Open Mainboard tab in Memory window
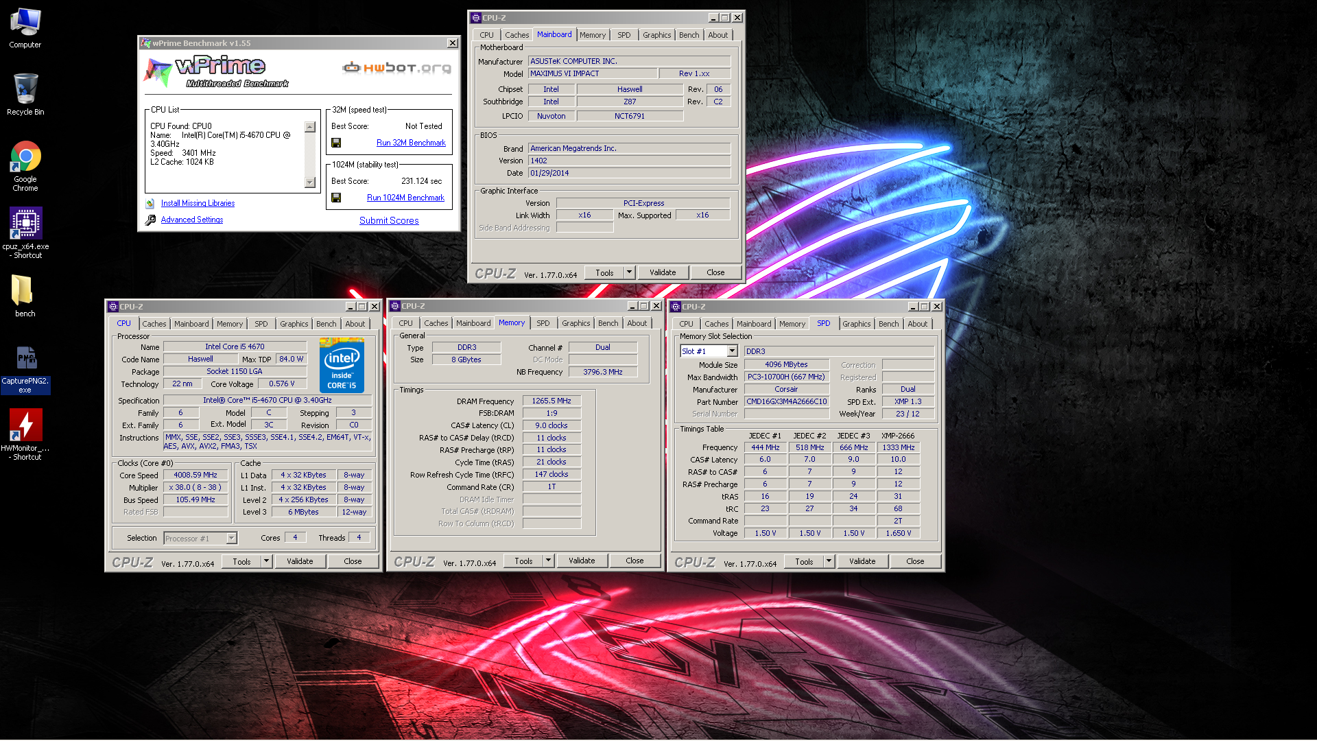The height and width of the screenshot is (741, 1317). pyautogui.click(x=473, y=323)
